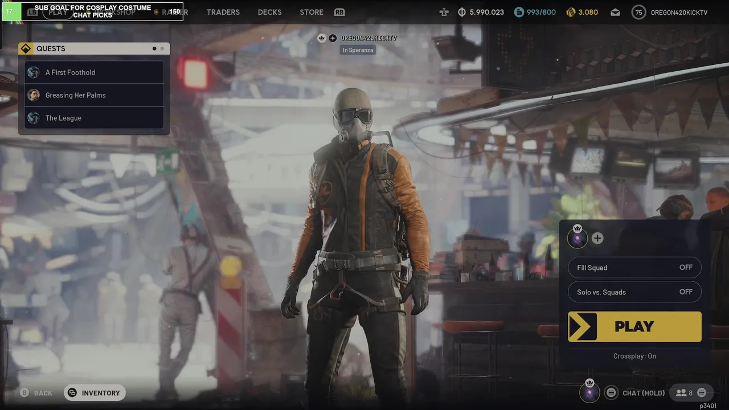
Task: Toggle Fill Squad option
Action: tap(634, 268)
